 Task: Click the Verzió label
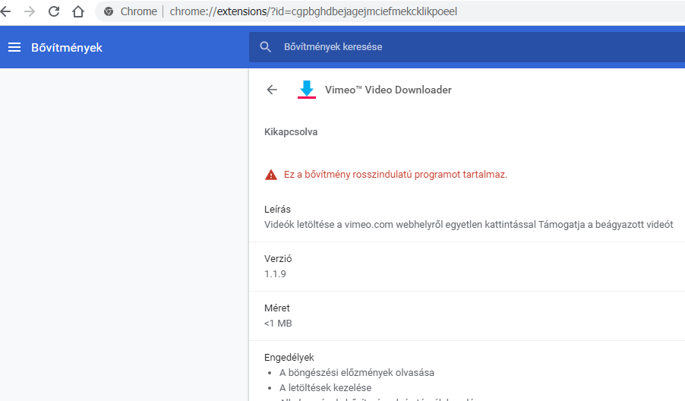[278, 258]
